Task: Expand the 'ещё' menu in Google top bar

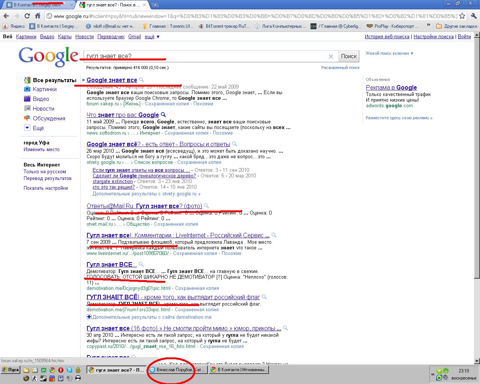Action: 152,37
